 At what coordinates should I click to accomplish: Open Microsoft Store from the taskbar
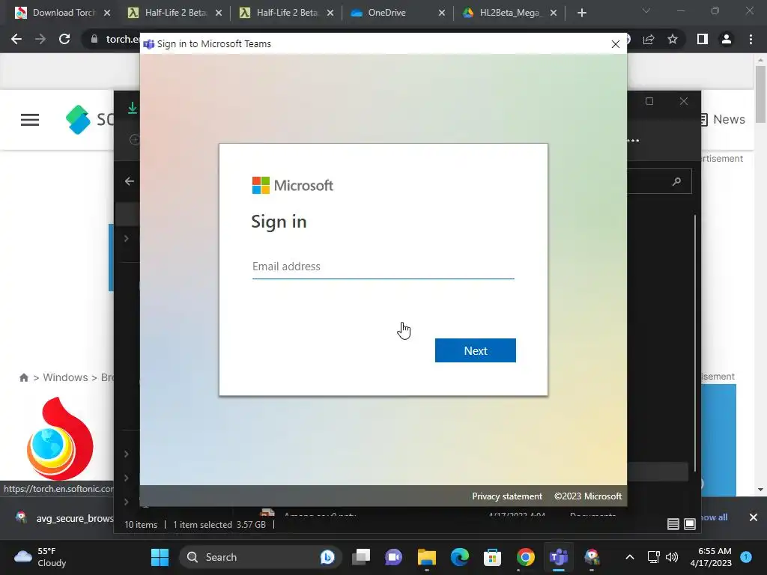493,557
